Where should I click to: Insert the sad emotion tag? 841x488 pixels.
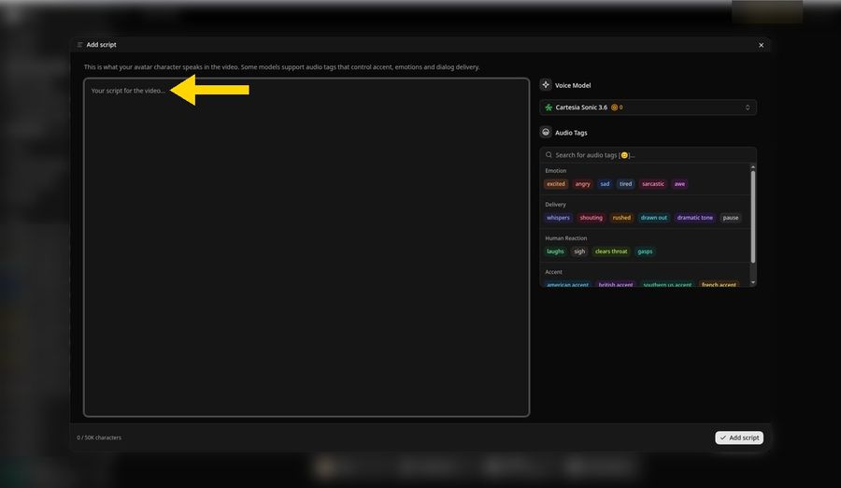605,183
